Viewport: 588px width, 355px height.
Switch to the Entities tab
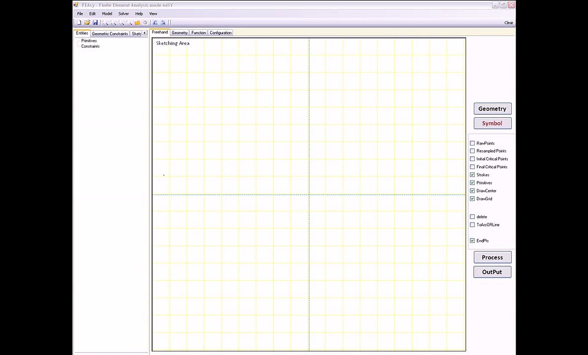coord(82,33)
